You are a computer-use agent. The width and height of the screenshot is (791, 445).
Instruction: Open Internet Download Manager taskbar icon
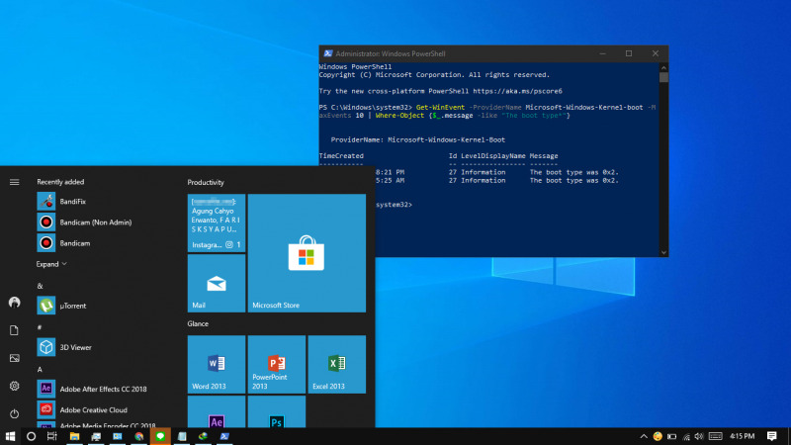pos(203,436)
